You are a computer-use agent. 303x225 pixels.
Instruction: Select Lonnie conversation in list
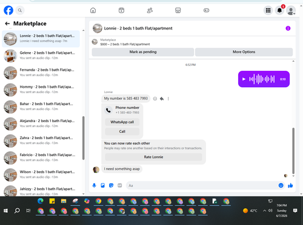point(41,39)
